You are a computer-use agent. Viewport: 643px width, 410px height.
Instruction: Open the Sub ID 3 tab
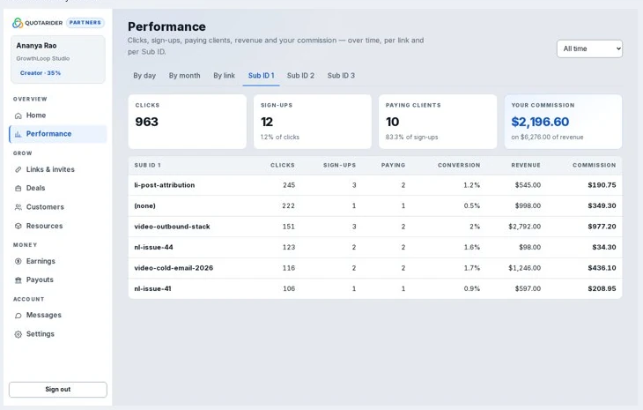coord(341,76)
